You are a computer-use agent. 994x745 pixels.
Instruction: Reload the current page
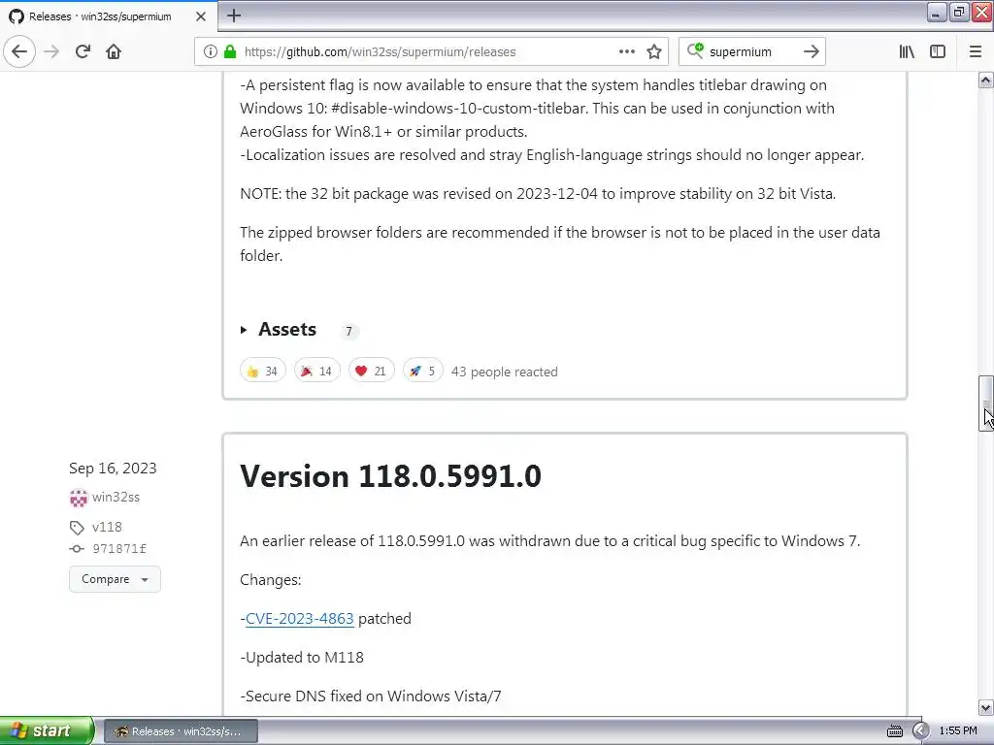pyautogui.click(x=83, y=51)
